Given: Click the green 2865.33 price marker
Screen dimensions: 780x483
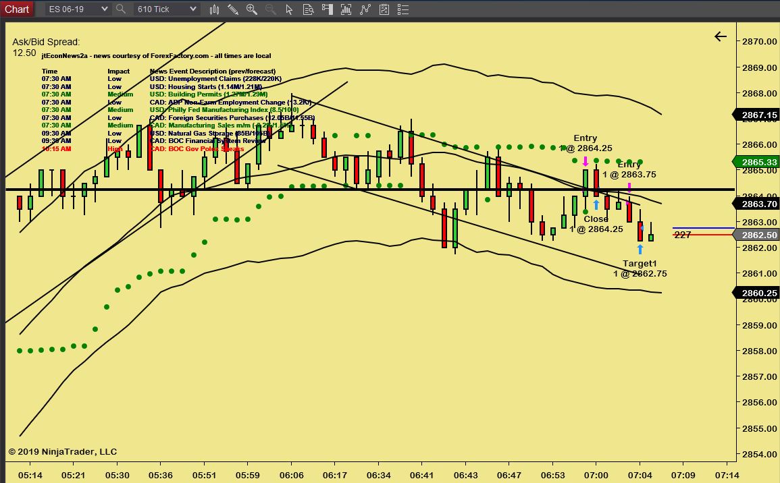Looking at the screenshot, I should coord(756,162).
